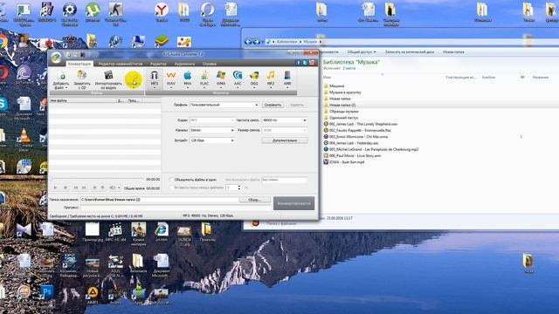The image size is (559, 314).
Task: Switch to the Конвертация tab
Action: coord(79,64)
